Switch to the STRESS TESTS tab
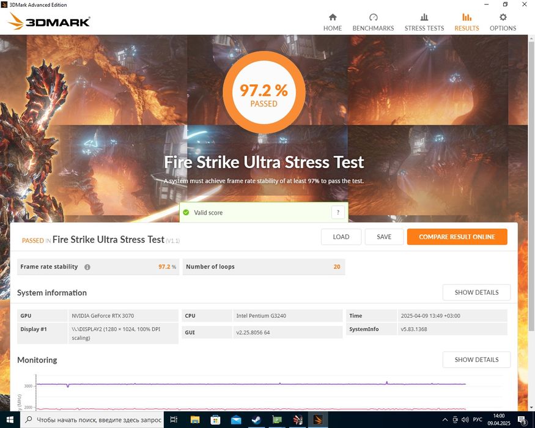This screenshot has width=535, height=428. point(424,23)
